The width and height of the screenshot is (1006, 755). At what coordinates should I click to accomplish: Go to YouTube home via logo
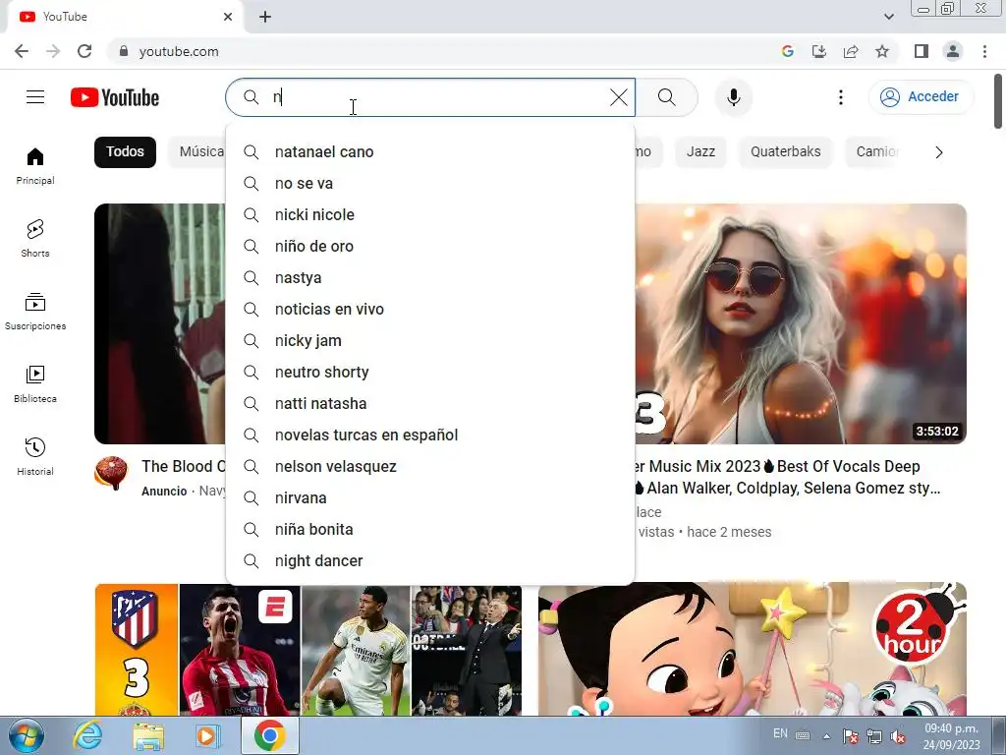point(115,97)
